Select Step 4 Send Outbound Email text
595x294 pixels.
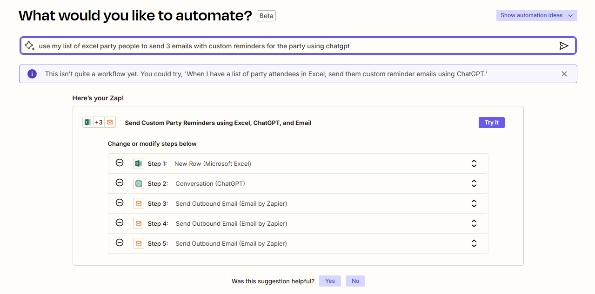point(231,223)
